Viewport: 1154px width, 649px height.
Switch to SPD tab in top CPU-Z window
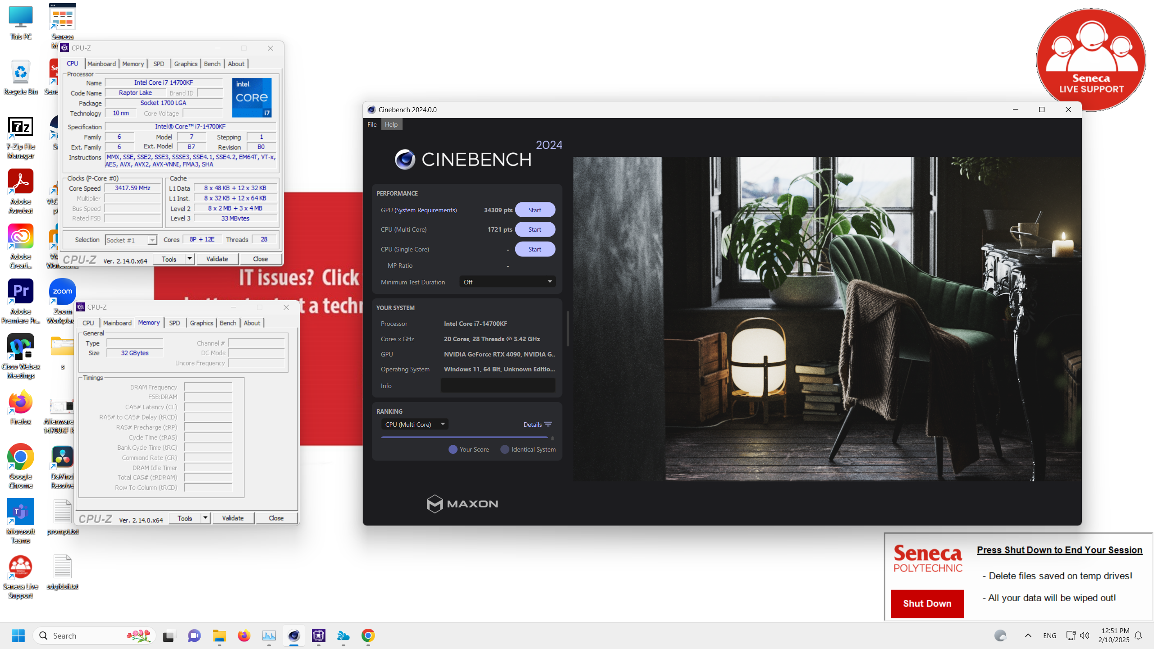[x=159, y=64]
